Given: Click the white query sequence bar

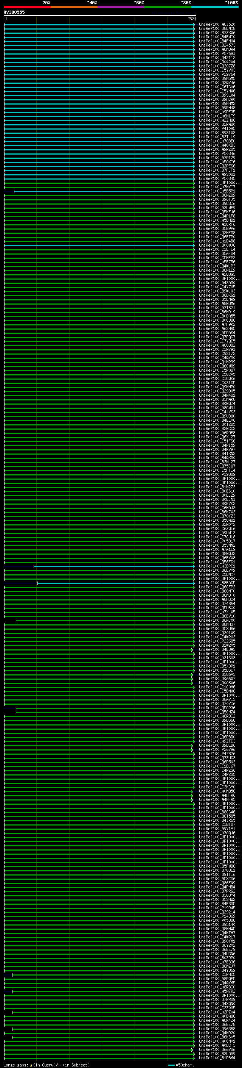Looking at the screenshot, I should click(100, 15).
